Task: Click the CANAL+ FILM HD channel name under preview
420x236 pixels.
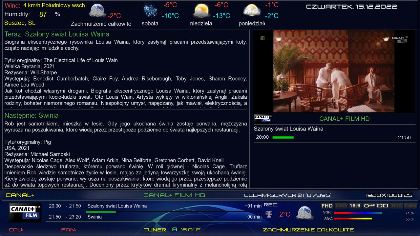Action: tap(345, 119)
